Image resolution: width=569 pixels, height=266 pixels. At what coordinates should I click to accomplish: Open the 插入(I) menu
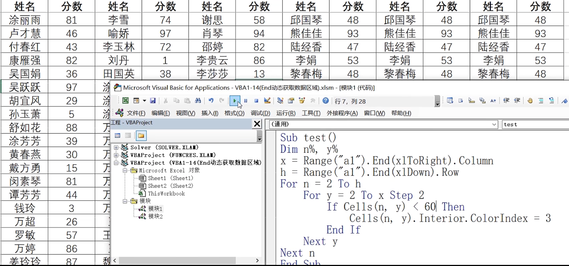click(210, 113)
